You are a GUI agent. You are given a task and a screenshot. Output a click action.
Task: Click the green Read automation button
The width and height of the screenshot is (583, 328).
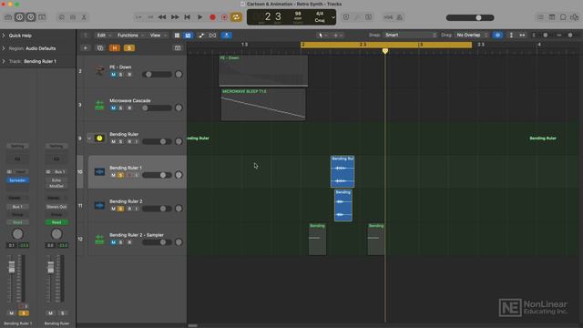pyautogui.click(x=56, y=222)
